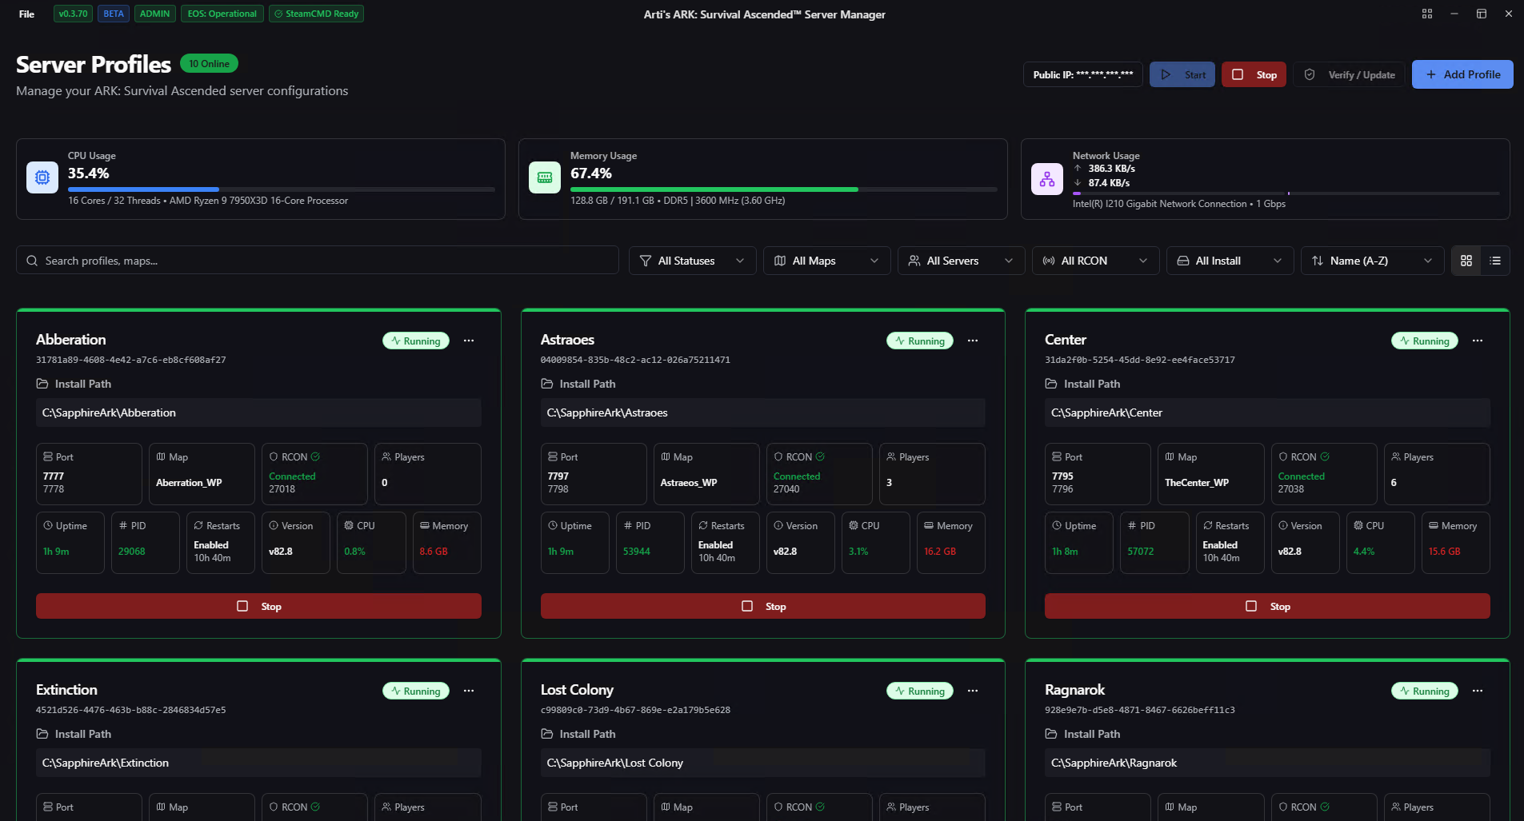Toggle the Running status on Extinction
This screenshot has width=1524, height=821.
pos(415,691)
